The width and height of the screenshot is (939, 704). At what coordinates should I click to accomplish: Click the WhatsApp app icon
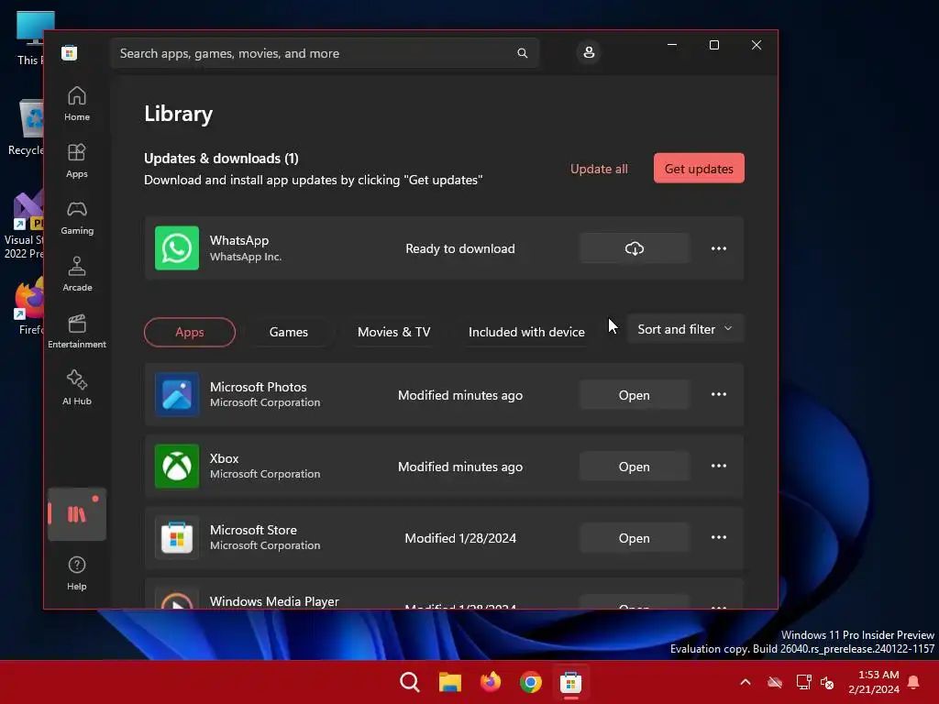(177, 247)
